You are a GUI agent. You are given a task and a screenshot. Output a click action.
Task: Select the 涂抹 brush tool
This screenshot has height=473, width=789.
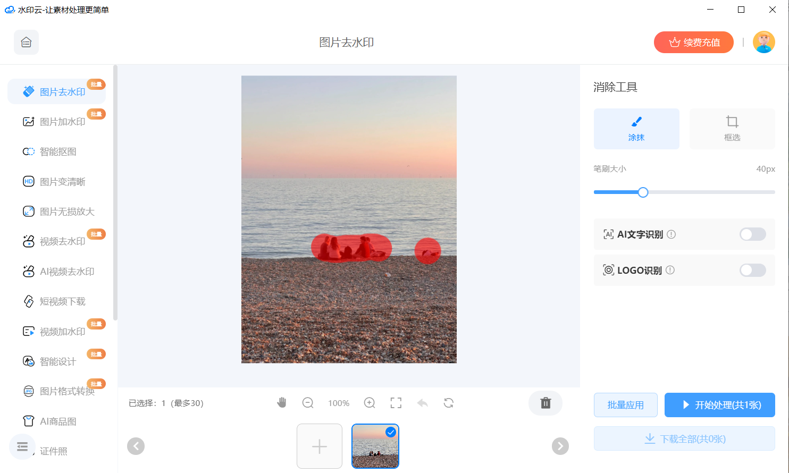[636, 129]
